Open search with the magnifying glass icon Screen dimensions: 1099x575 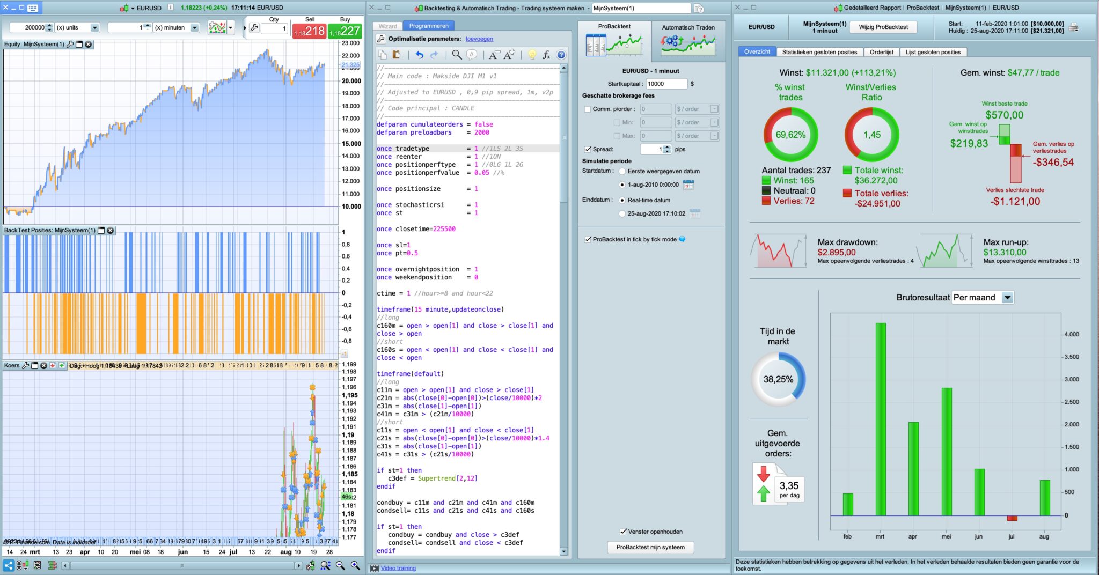click(x=457, y=55)
